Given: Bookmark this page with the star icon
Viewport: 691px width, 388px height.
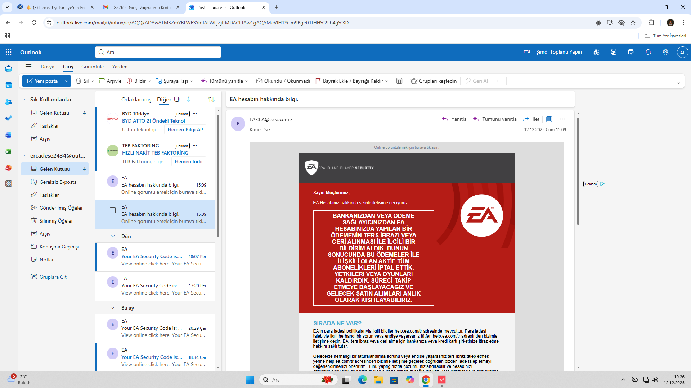Looking at the screenshot, I should coord(633,23).
